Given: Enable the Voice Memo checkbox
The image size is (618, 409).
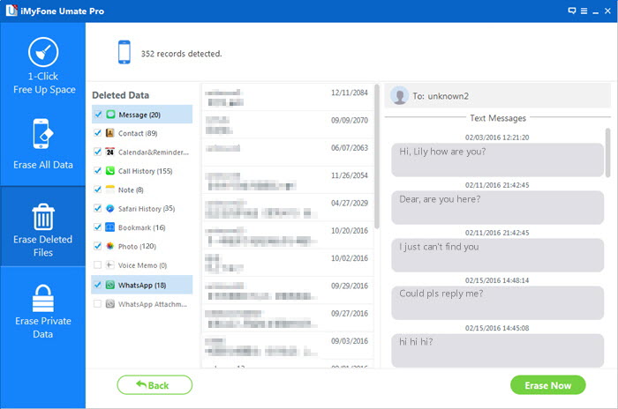Looking at the screenshot, I should pyautogui.click(x=97, y=264).
